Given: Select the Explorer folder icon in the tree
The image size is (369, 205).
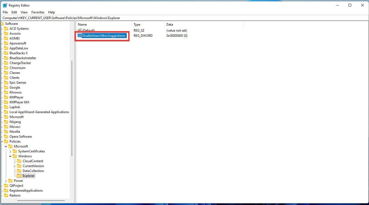Looking at the screenshot, I should 20,176.
